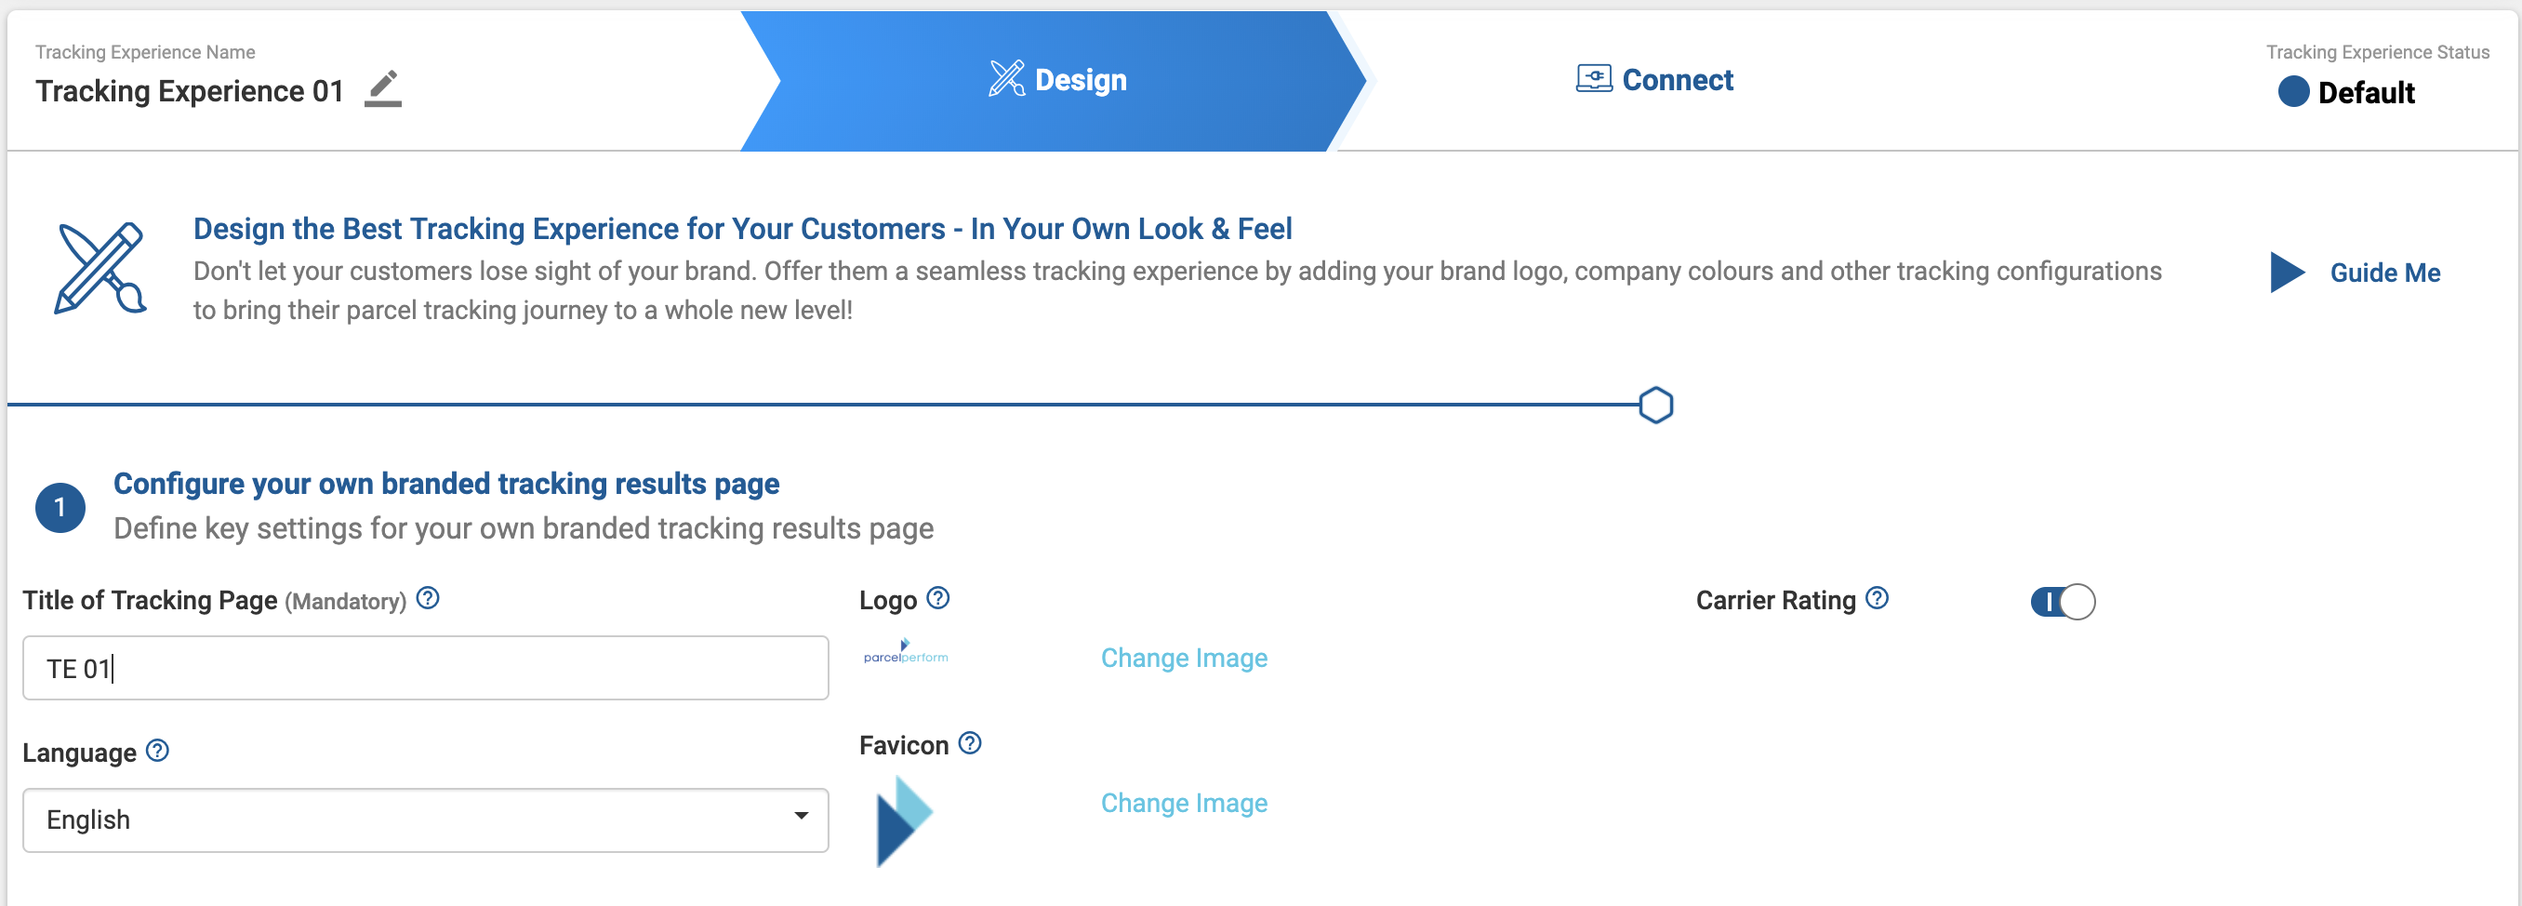Screen dimensions: 2522x906
Task: Click the hexagon progress marker on line
Action: pyautogui.click(x=1655, y=405)
